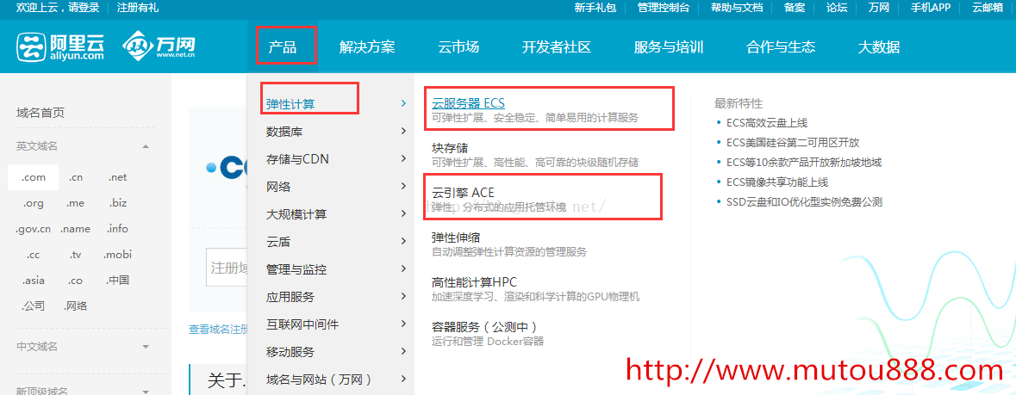Expand the 管理与监控 chevron arrow
The image size is (1016, 395).
pos(403,268)
